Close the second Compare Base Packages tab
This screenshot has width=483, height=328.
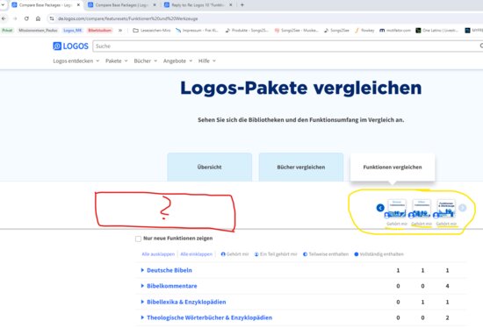click(x=155, y=5)
